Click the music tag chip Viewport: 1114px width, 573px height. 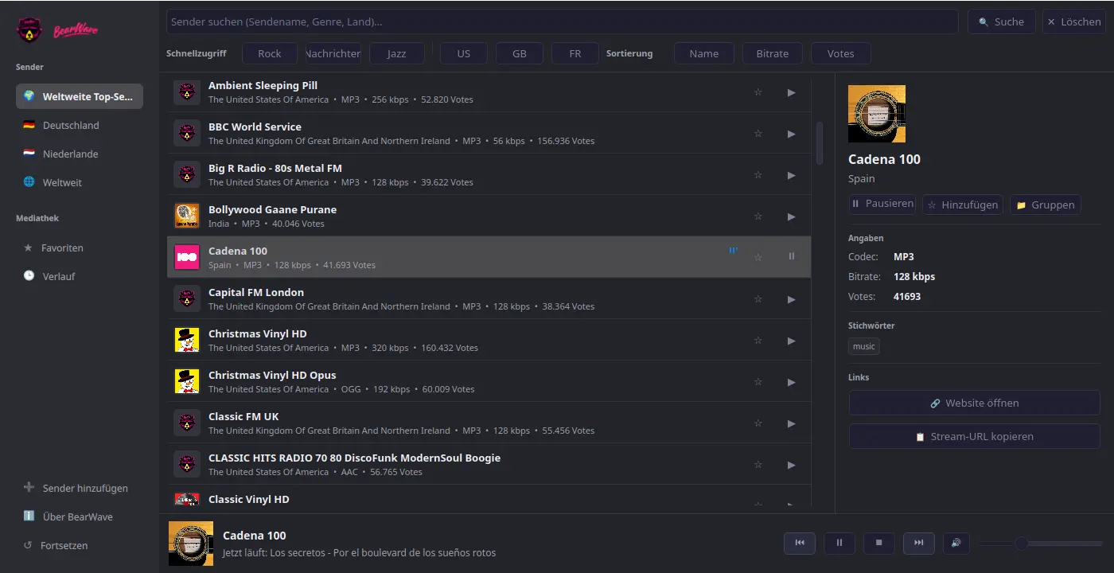864,346
